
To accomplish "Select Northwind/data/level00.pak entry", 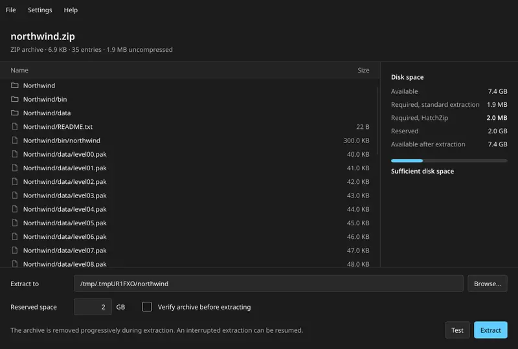I will coord(190,154).
